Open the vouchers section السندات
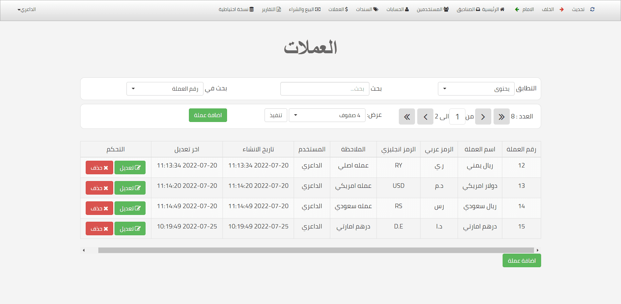 tap(367, 9)
